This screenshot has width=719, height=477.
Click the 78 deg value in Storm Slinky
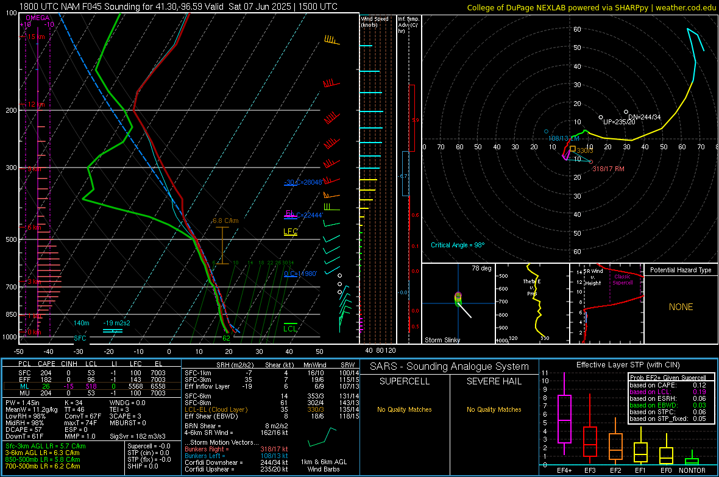tap(481, 268)
